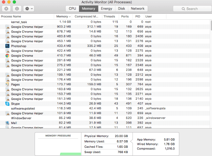Screen dimensions: 212x156
Task: Click icon of Chrome Helper using 275.2 MB
Action: [x=7, y=65]
